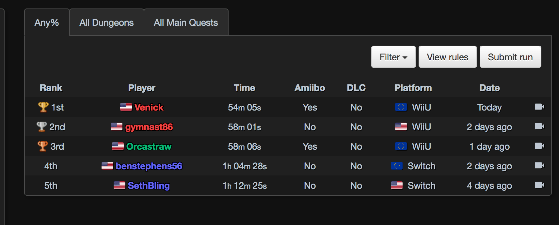Viewport: 559px width, 225px height.
Task: Click the View rules button
Action: [x=448, y=57]
